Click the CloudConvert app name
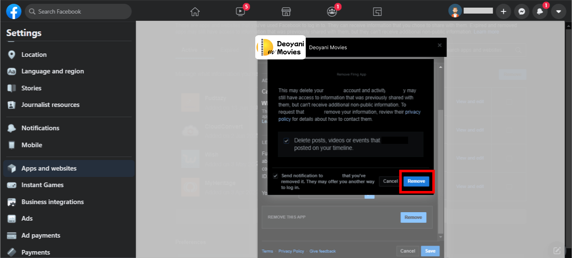 (x=224, y=126)
